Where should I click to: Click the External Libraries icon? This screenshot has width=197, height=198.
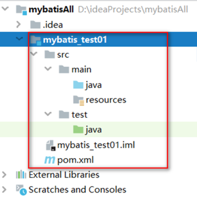tap(21, 174)
